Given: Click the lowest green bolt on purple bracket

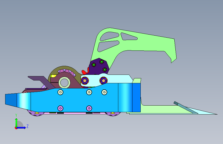Looking at the screenshot, I should pyautogui.click(x=105, y=70).
